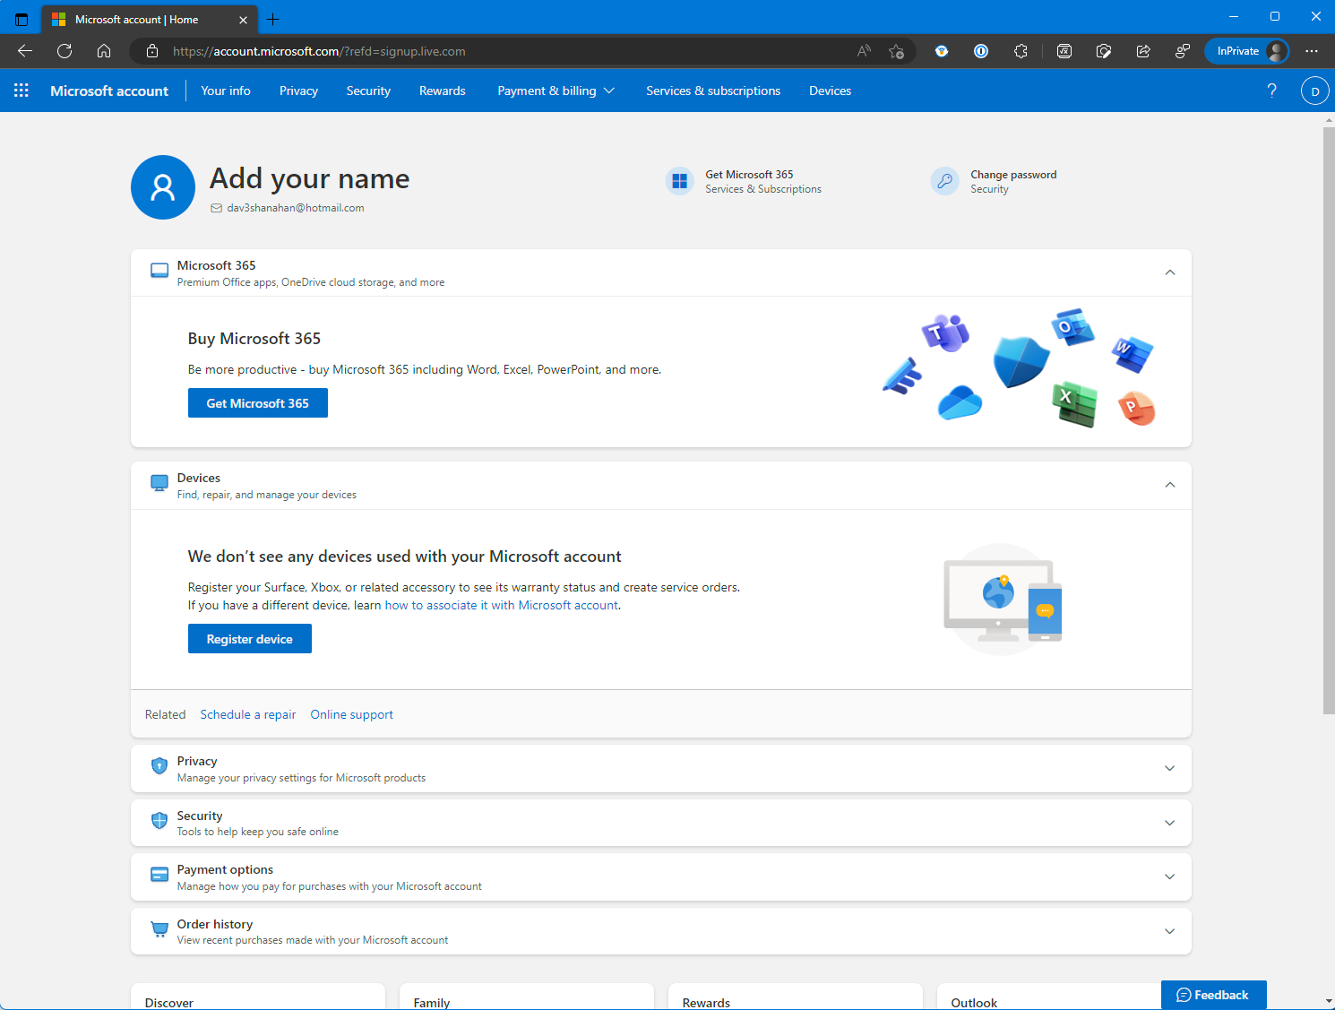Collapse the Devices section

(1170, 485)
